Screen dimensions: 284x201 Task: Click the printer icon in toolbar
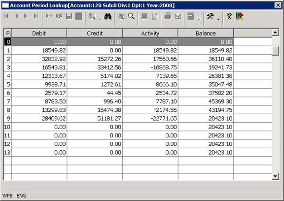coord(168,16)
